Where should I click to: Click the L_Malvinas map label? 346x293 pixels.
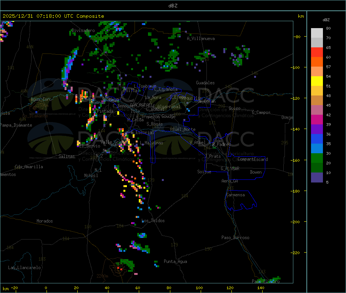click(151, 143)
